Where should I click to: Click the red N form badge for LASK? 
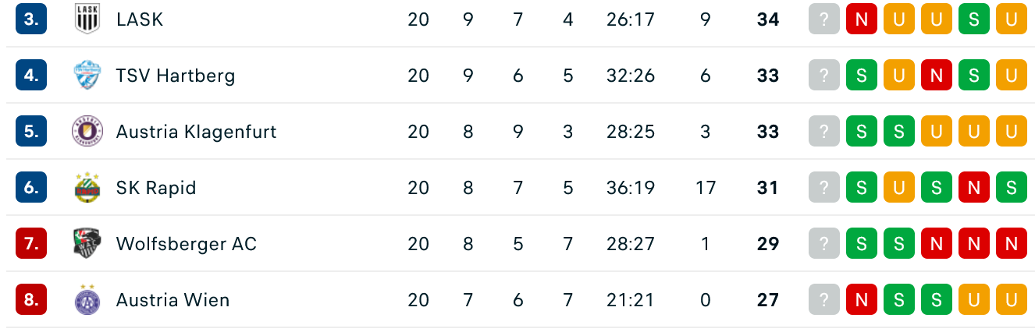click(862, 19)
